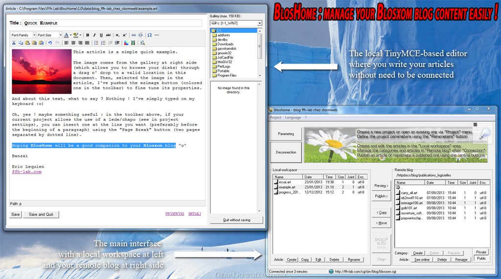Open the Font Size dropdown
Viewport: 501px width, 279px height.
coord(49,35)
